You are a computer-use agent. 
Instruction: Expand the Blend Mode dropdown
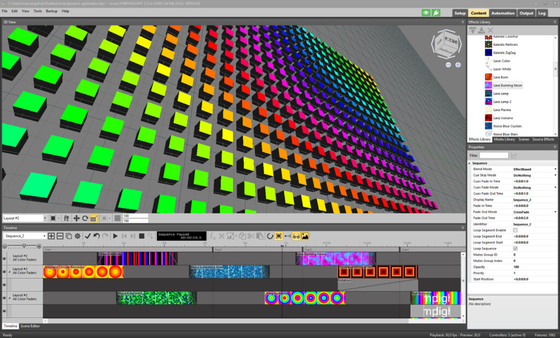[555, 169]
